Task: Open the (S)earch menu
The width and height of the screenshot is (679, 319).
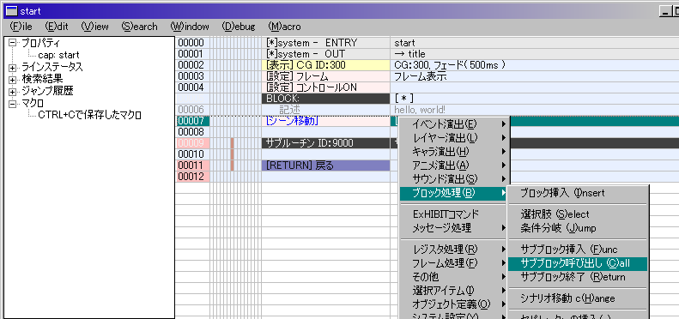Action: (x=139, y=27)
